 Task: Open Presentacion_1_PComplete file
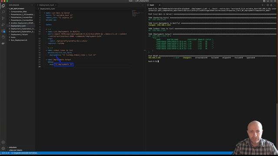23,14
